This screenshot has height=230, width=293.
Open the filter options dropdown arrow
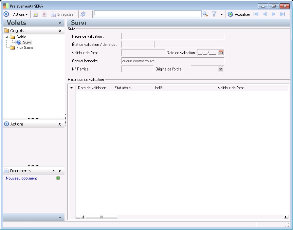[x=222, y=14]
